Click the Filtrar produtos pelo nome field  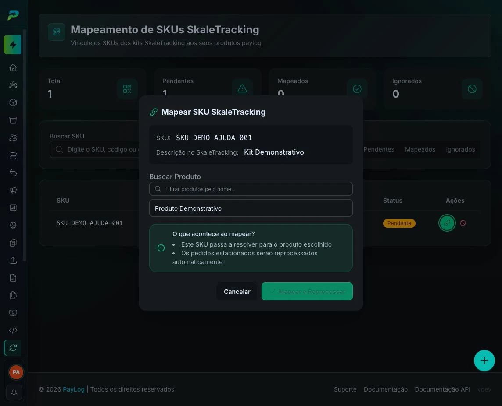click(x=251, y=189)
